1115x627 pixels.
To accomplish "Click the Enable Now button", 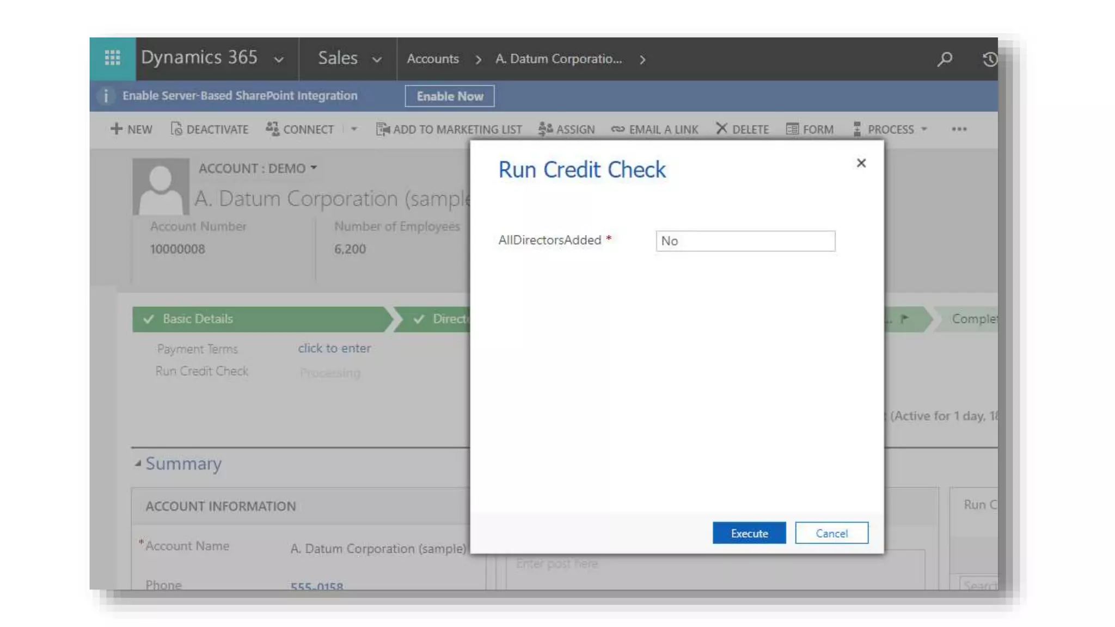I will point(450,96).
